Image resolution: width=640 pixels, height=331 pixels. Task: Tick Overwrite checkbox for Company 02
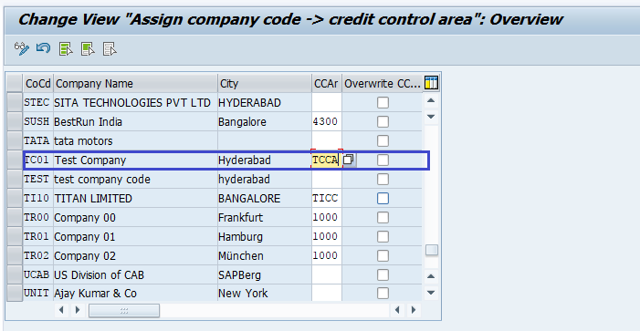383,256
